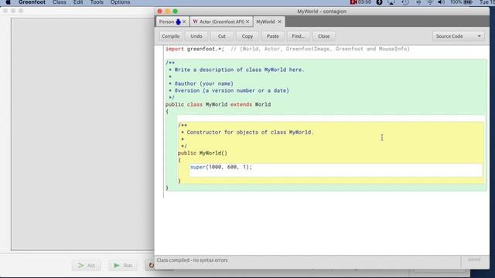Open the Greenfoot application menu
This screenshot has width=495, height=278.
[32, 2]
